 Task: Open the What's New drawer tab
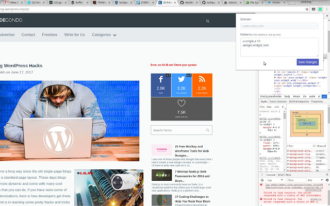284,175
